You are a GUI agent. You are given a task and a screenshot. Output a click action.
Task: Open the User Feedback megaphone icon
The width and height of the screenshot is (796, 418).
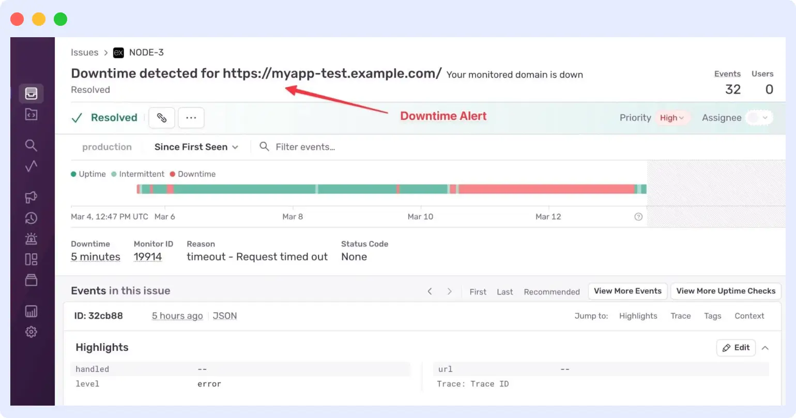[31, 197]
